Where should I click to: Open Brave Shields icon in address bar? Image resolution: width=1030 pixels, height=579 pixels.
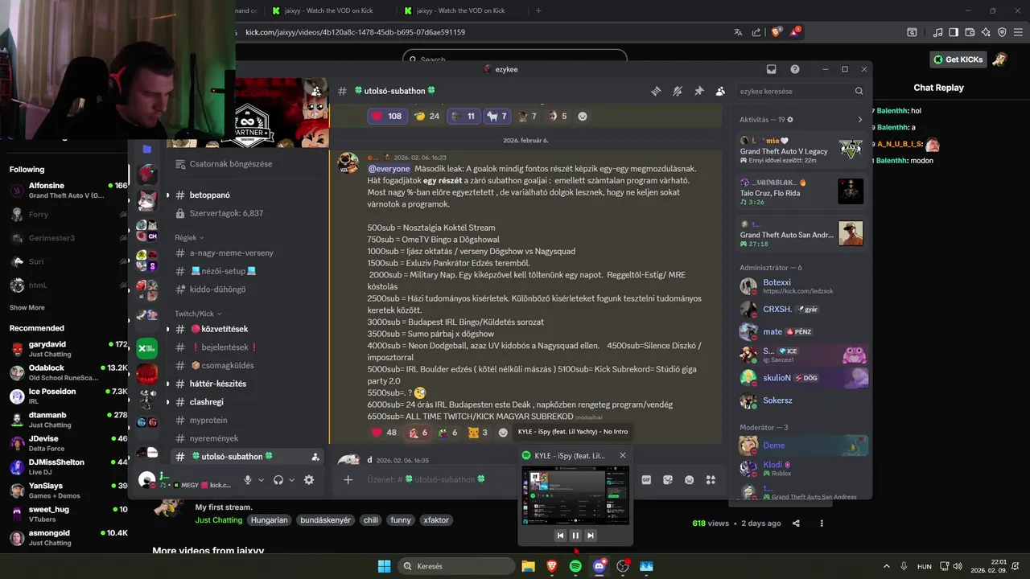[777, 32]
